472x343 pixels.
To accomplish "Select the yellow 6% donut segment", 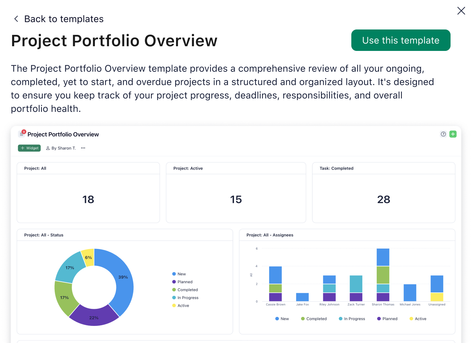I will (88, 257).
